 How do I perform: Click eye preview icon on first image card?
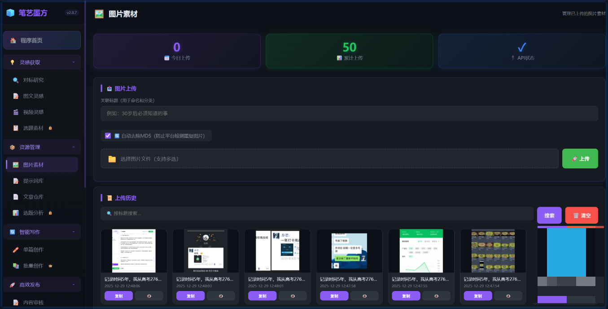click(x=149, y=296)
